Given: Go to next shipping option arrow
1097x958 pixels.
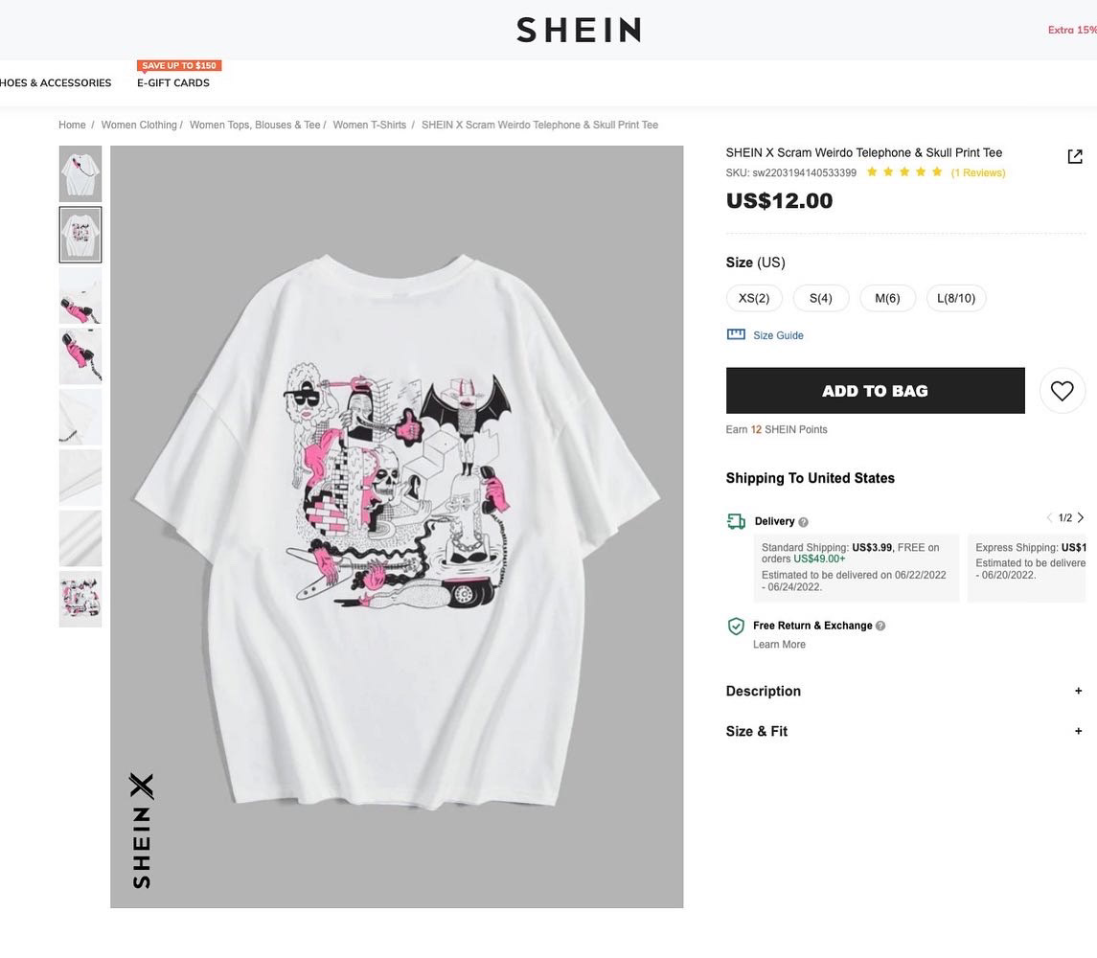Looking at the screenshot, I should 1081,518.
